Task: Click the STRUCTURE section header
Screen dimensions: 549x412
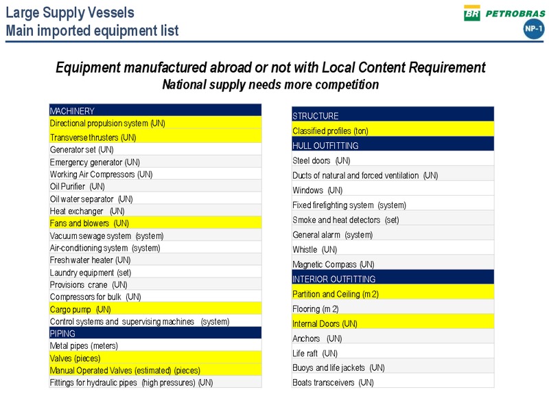Action: click(393, 115)
